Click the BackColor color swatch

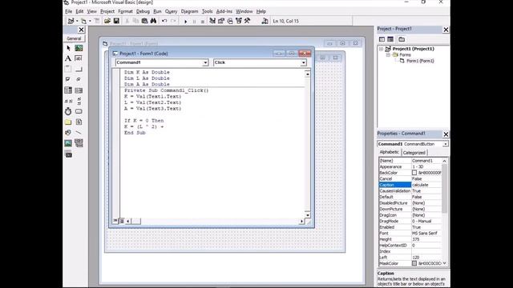tap(414, 173)
